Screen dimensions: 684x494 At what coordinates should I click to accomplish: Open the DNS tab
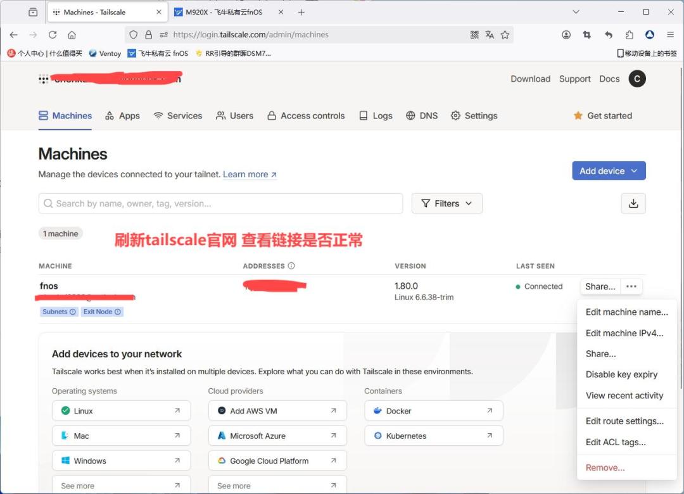[x=422, y=116]
